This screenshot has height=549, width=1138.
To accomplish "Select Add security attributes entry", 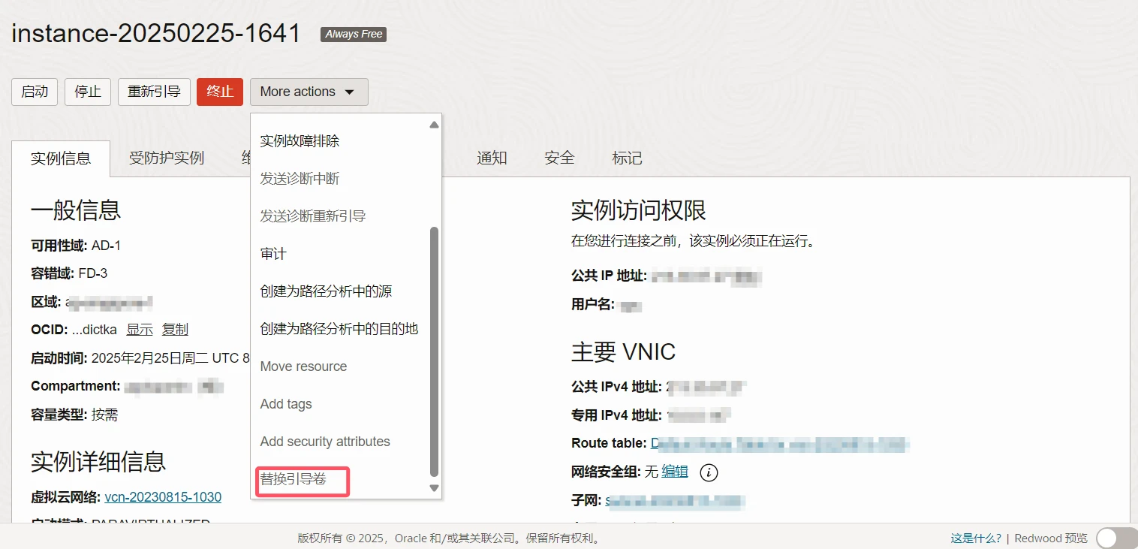I will point(325,442).
